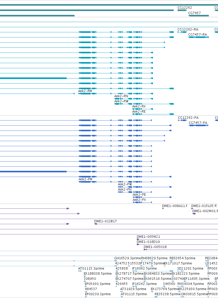
Task: Click the EP09239.3prime EST label
Action: [98, 294]
